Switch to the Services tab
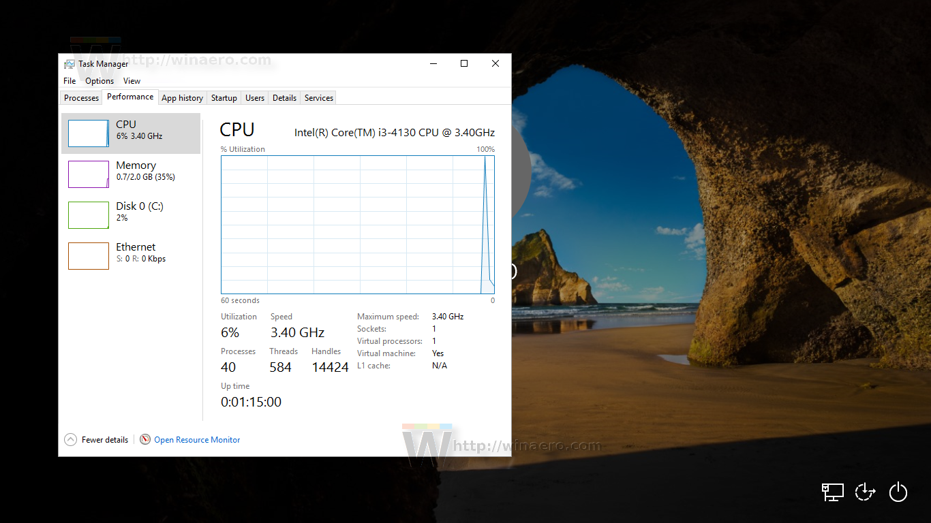Image resolution: width=931 pixels, height=523 pixels. click(x=318, y=97)
